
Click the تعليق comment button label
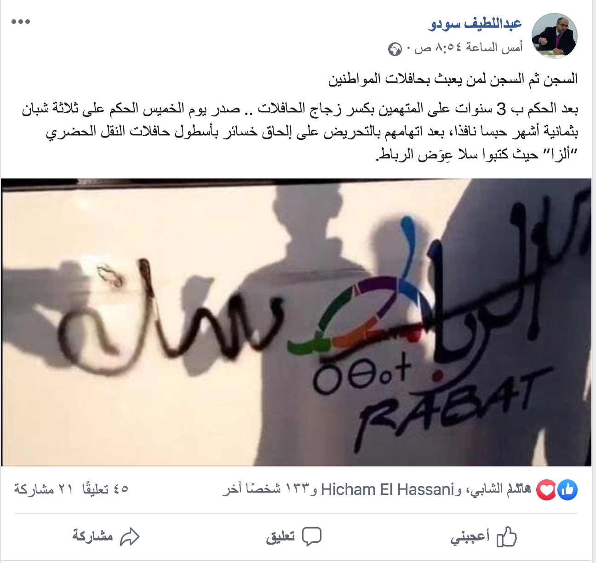tap(281, 537)
